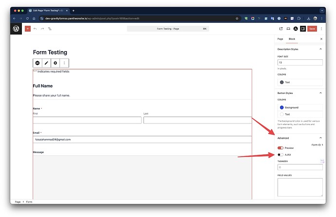The height and width of the screenshot is (217, 336).
Task: Open View Page external link icon
Action: (x=281, y=29)
